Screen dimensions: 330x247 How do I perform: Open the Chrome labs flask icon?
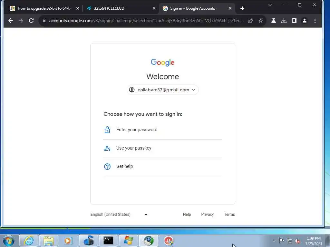coord(273,21)
